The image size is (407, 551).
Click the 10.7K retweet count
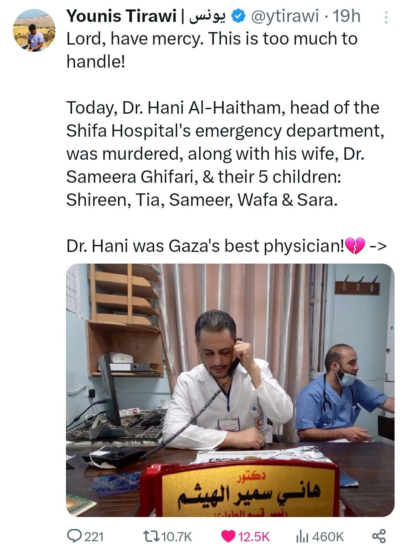(177, 536)
